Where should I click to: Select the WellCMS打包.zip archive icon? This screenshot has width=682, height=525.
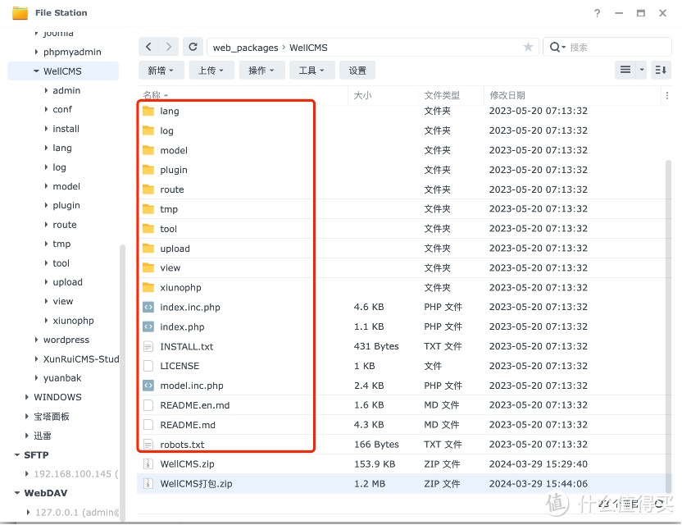coord(148,484)
